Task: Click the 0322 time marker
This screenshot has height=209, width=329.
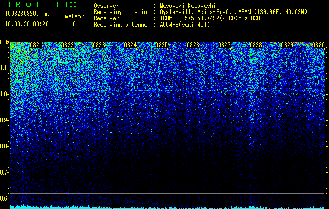Action: 67,45
